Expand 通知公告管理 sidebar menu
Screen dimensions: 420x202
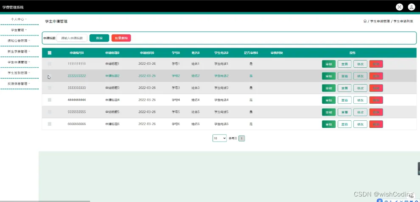click(x=19, y=41)
